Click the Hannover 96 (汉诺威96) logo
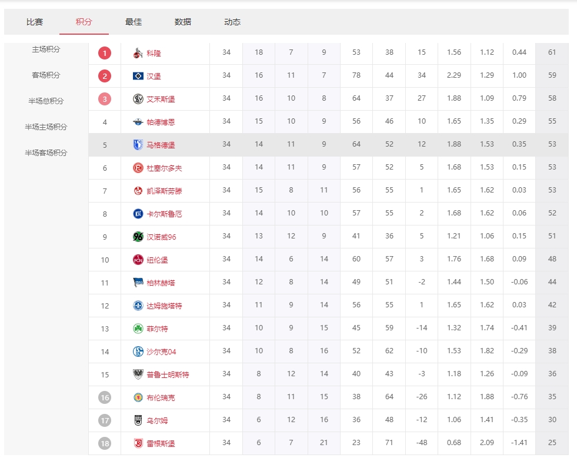This screenshot has width=577, height=461. pyautogui.click(x=138, y=237)
